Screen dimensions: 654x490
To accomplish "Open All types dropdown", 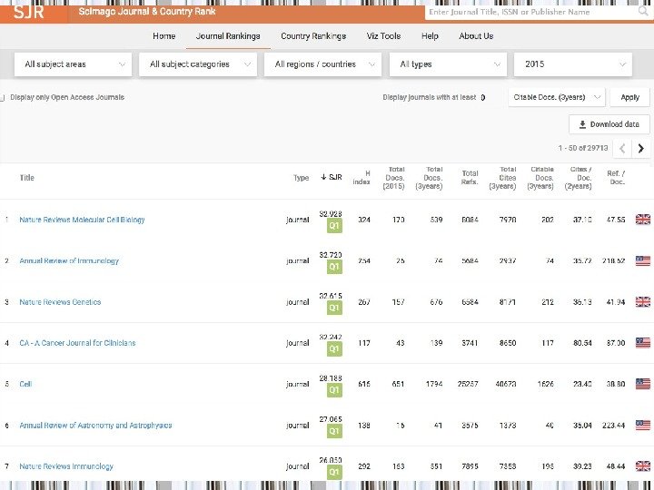I will point(448,64).
